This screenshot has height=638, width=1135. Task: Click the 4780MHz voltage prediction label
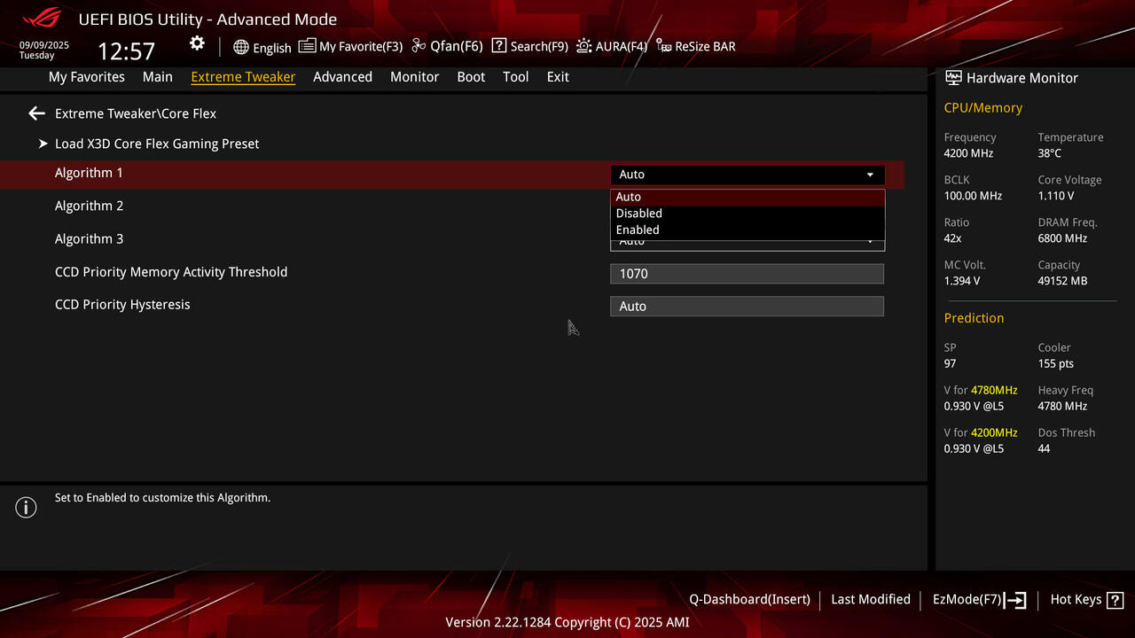point(981,390)
